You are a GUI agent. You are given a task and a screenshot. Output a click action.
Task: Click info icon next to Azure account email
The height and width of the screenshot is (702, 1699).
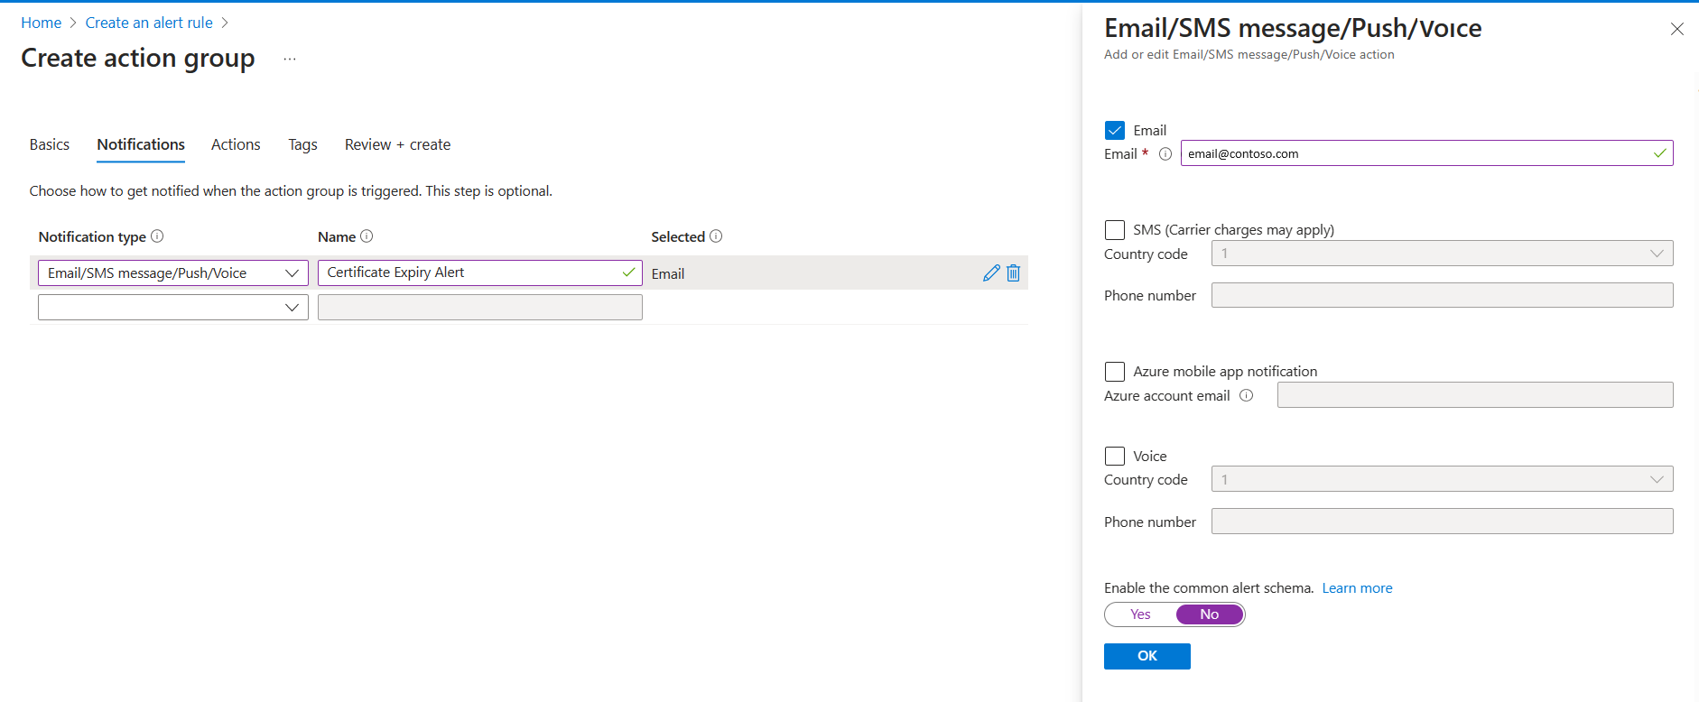(x=1247, y=395)
